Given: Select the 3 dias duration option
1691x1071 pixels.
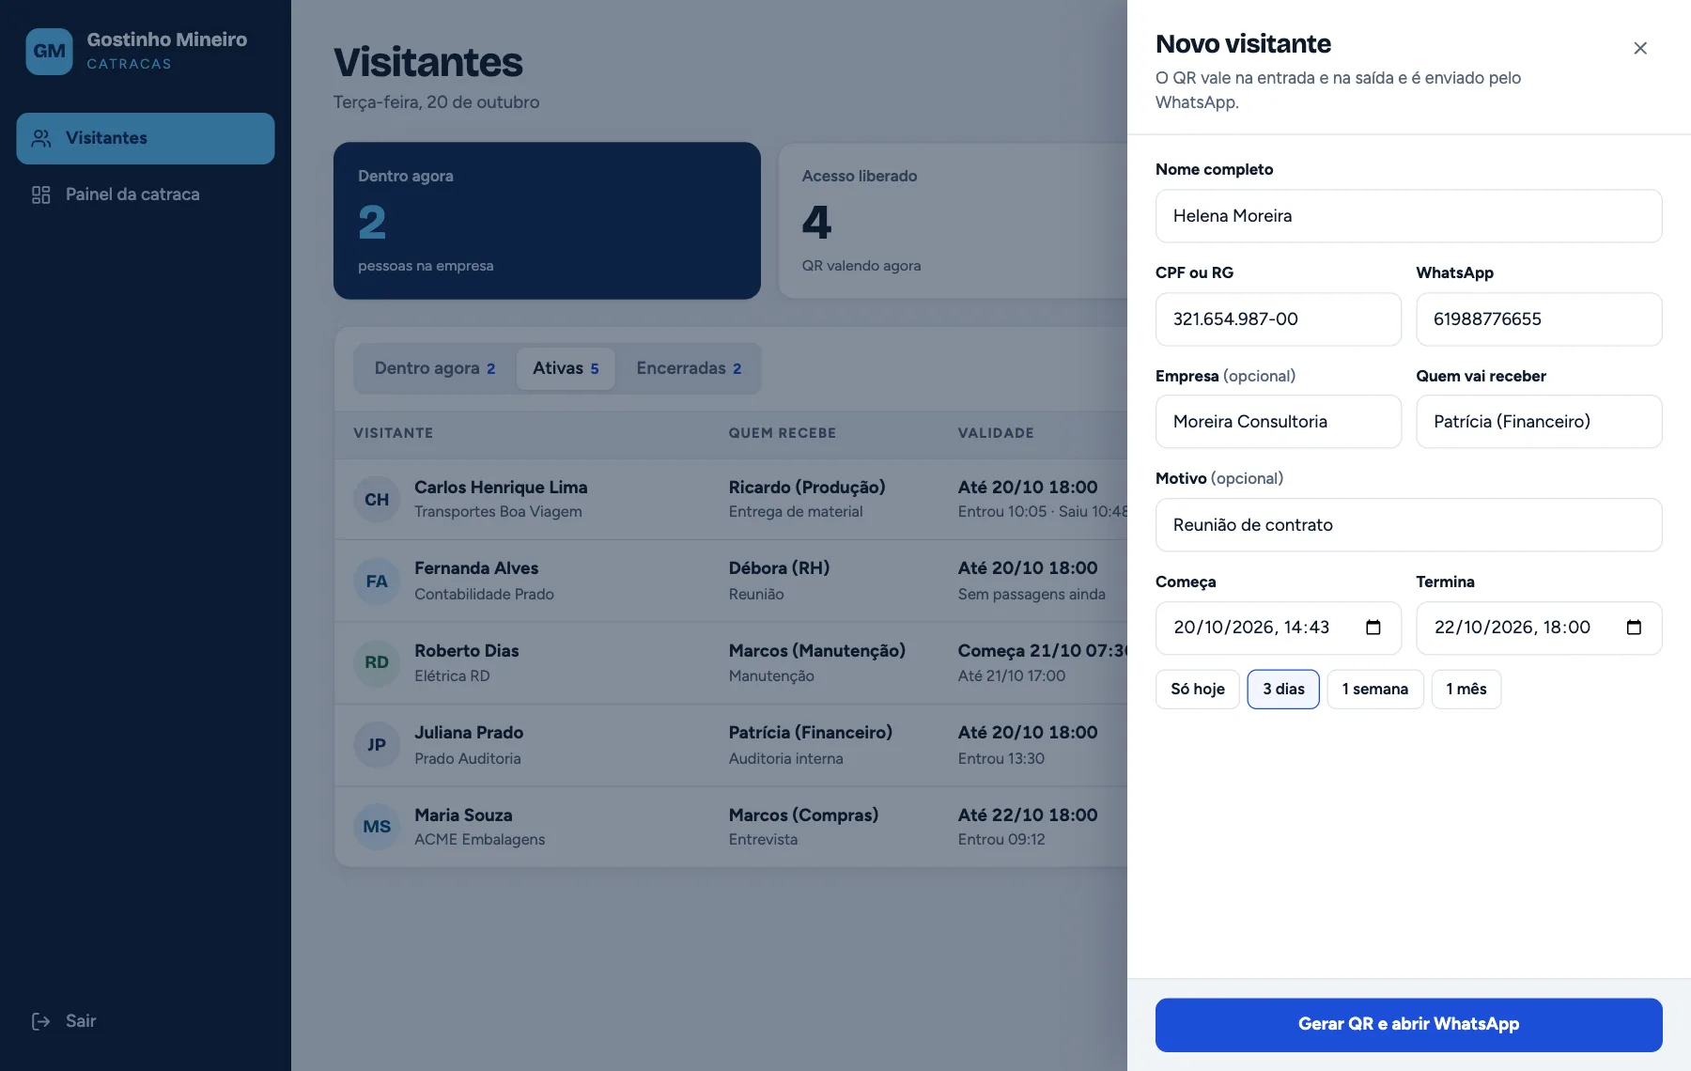Looking at the screenshot, I should (x=1283, y=690).
